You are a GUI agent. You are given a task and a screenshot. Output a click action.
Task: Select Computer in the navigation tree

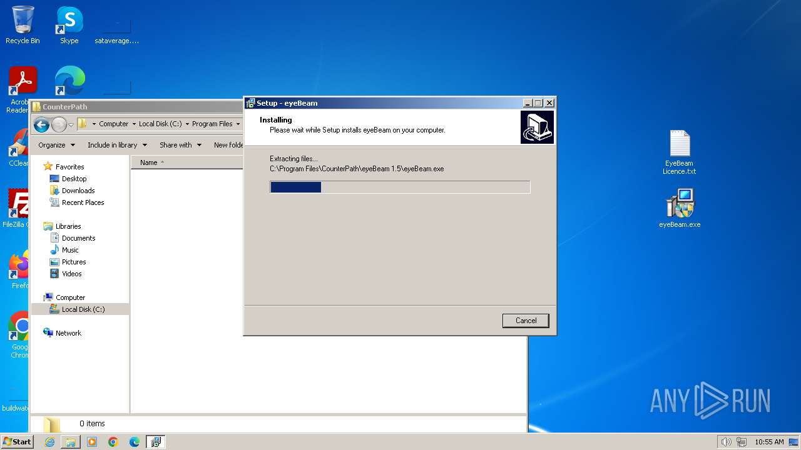[x=70, y=297]
